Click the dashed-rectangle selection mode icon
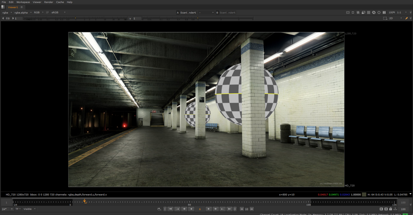Image resolution: width=413 pixels, height=215 pixels. 385,18
